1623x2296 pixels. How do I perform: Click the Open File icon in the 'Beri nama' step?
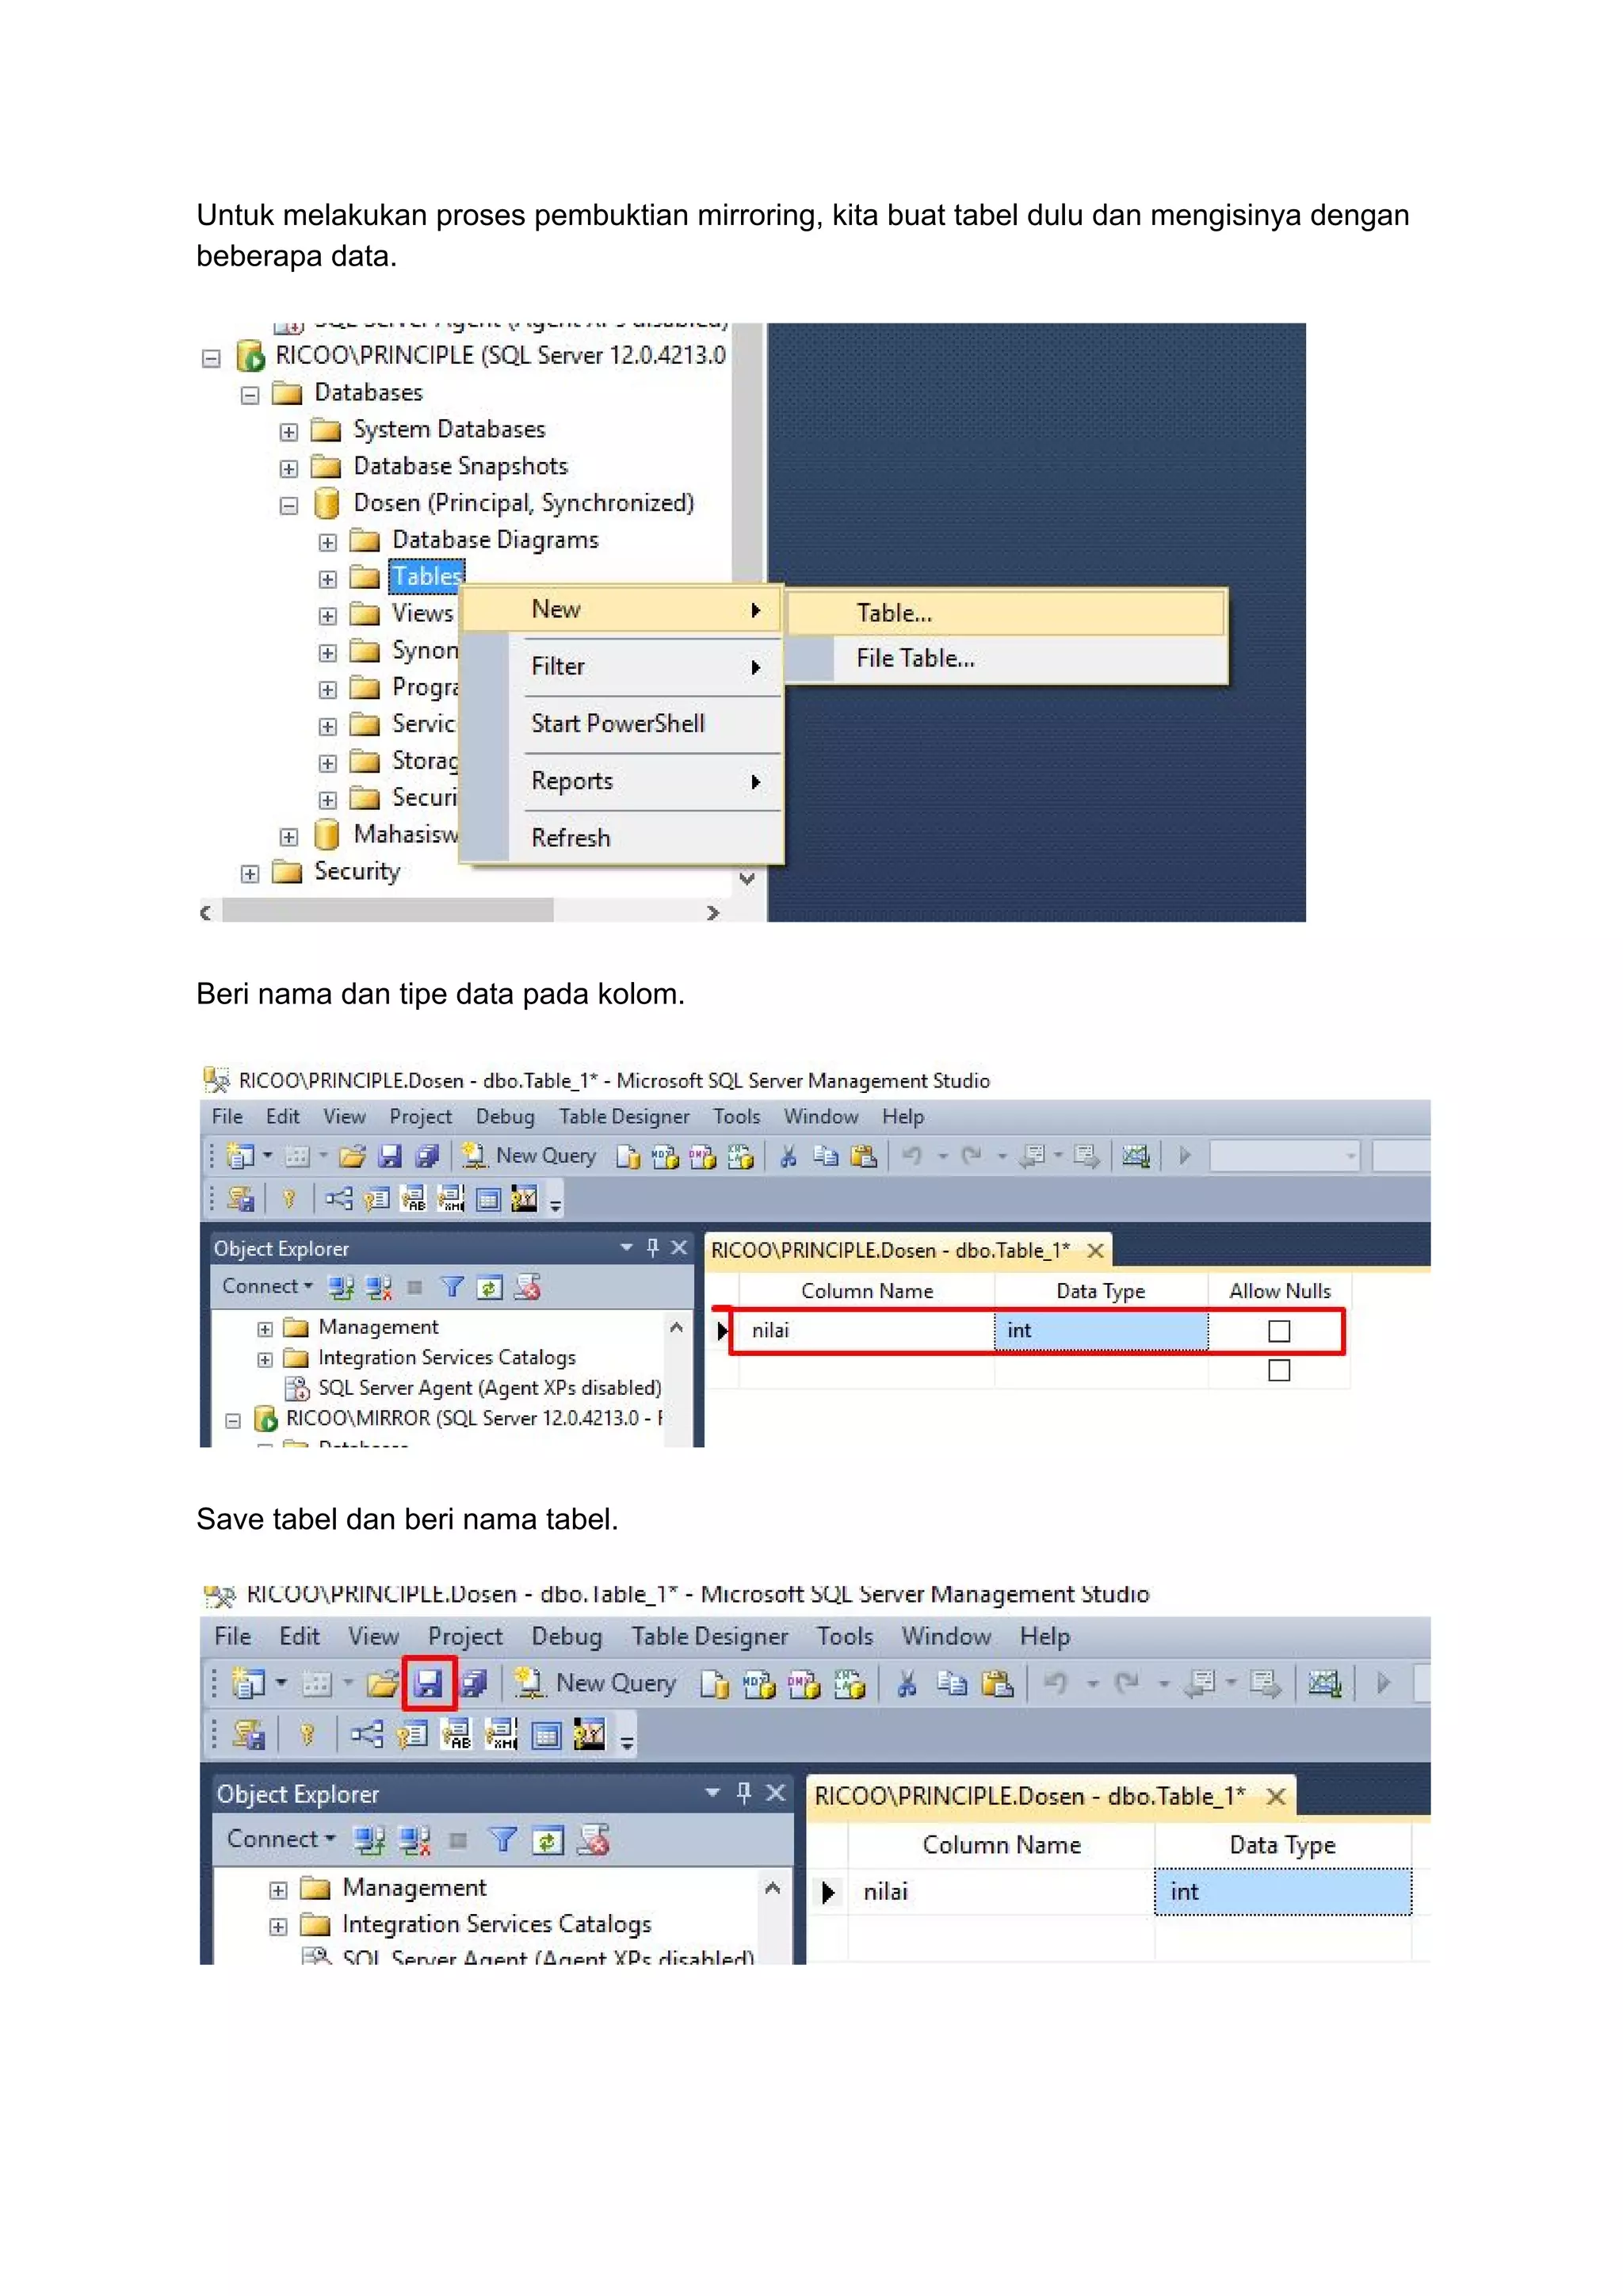(352, 1157)
